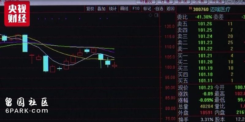The image size is (245, 122).
Task: Select the 卖一 ask price 101.22
Action: pyautogui.click(x=205, y=49)
